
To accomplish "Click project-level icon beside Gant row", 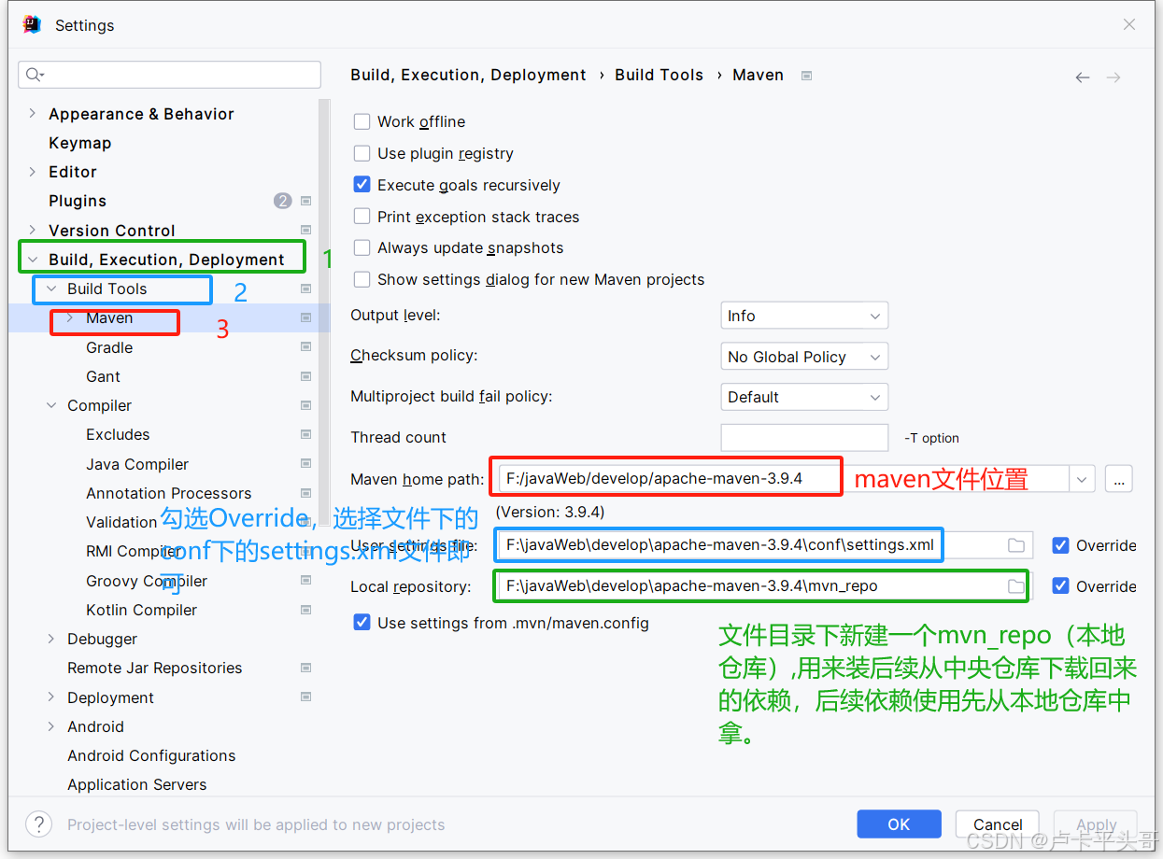I will (x=305, y=376).
